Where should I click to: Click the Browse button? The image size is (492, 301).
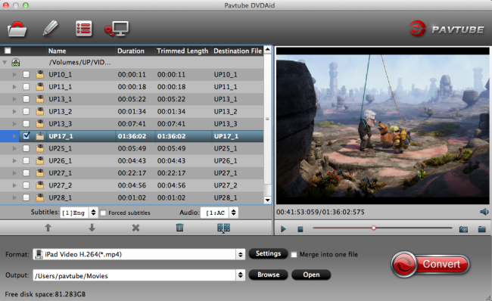pos(268,275)
